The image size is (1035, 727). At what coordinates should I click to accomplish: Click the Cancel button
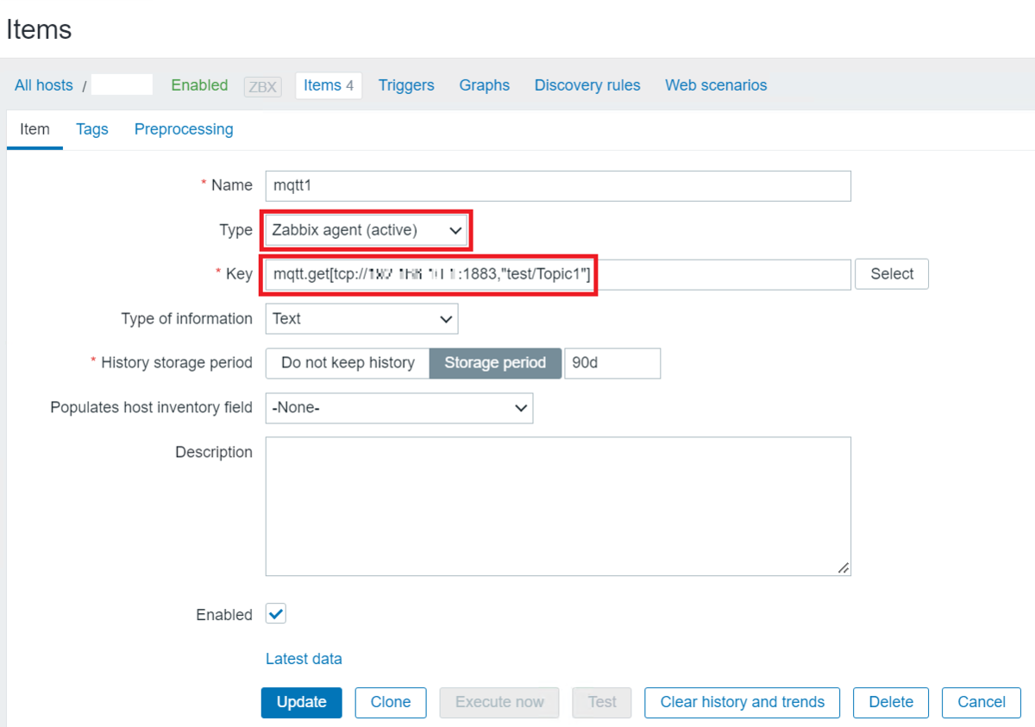(x=982, y=702)
